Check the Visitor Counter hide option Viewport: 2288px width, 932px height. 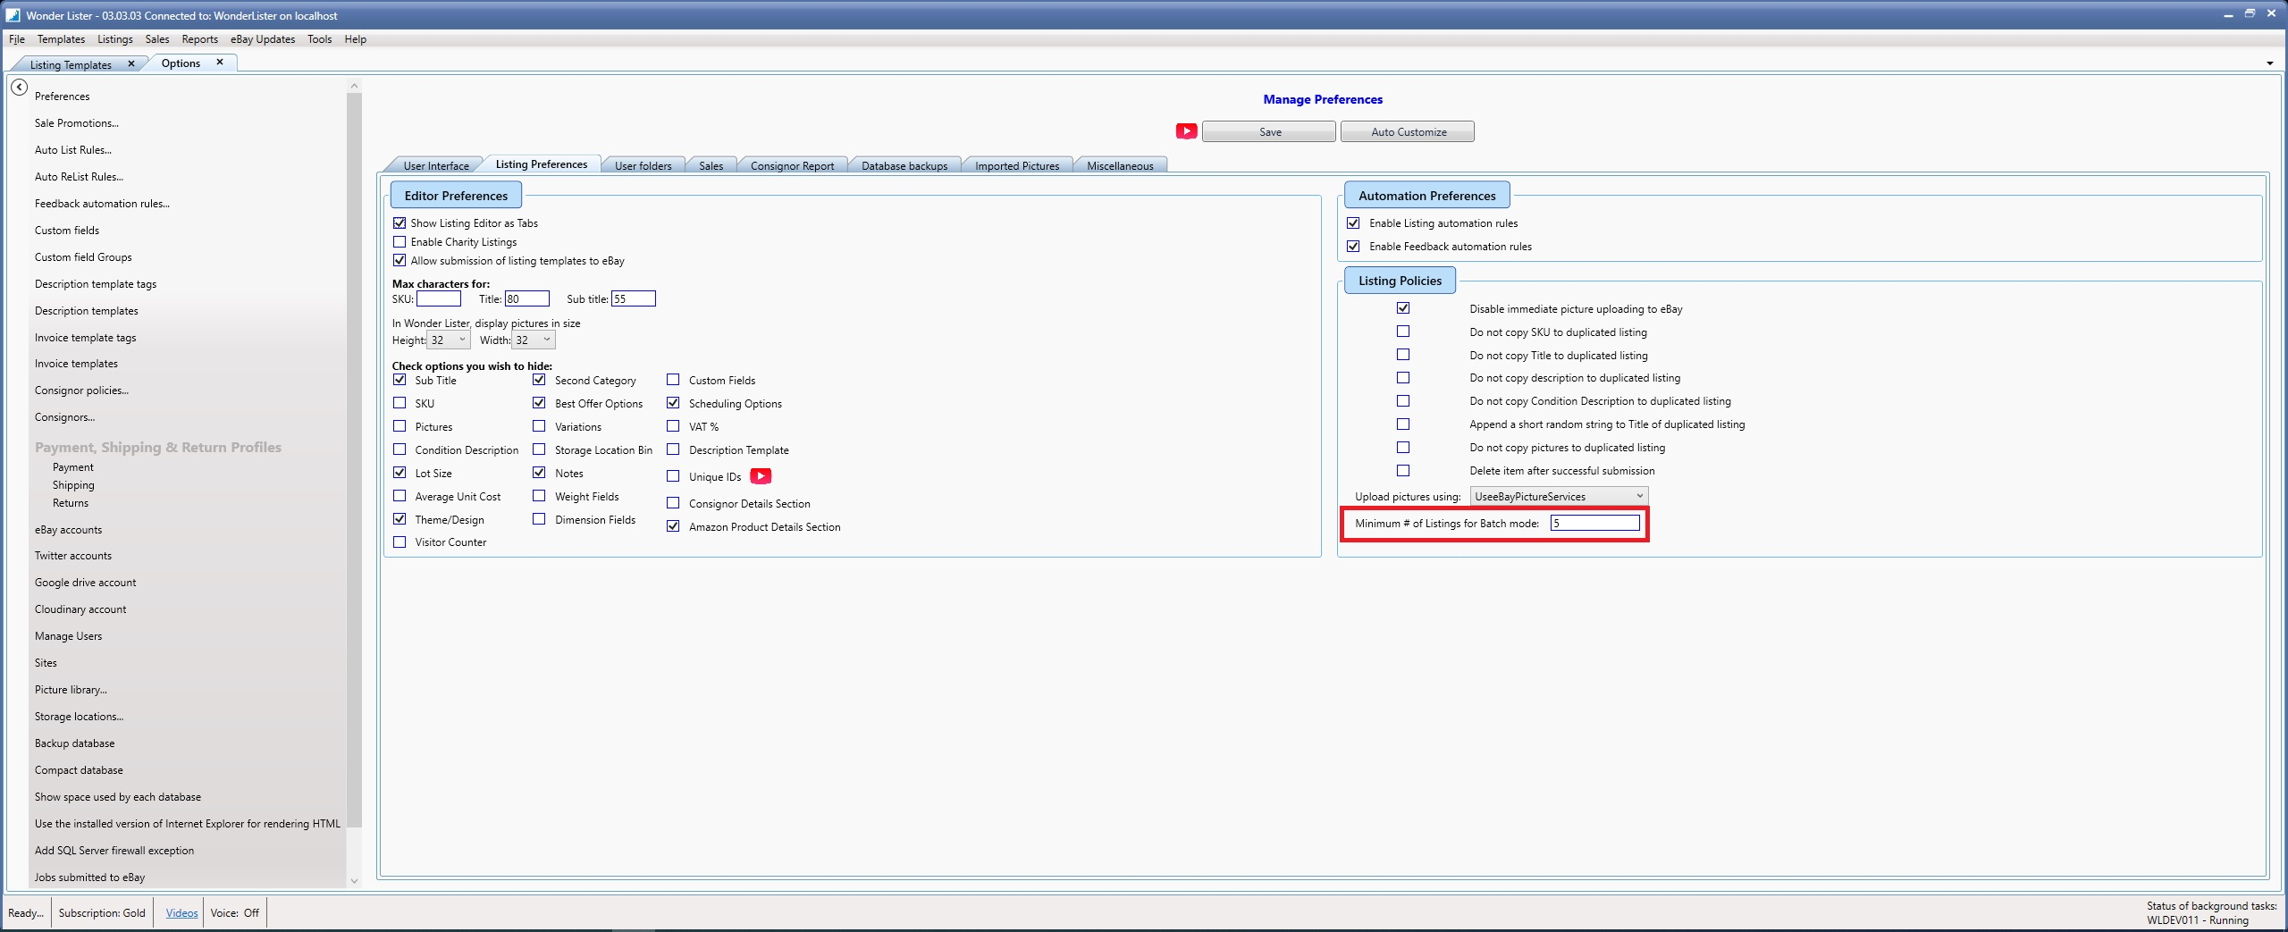coord(400,542)
